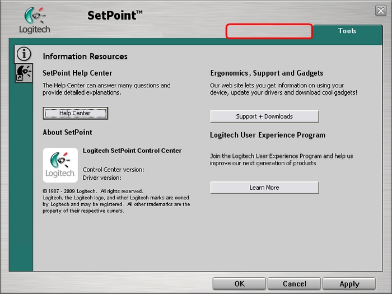Click the Information Resources heading

[85, 57]
